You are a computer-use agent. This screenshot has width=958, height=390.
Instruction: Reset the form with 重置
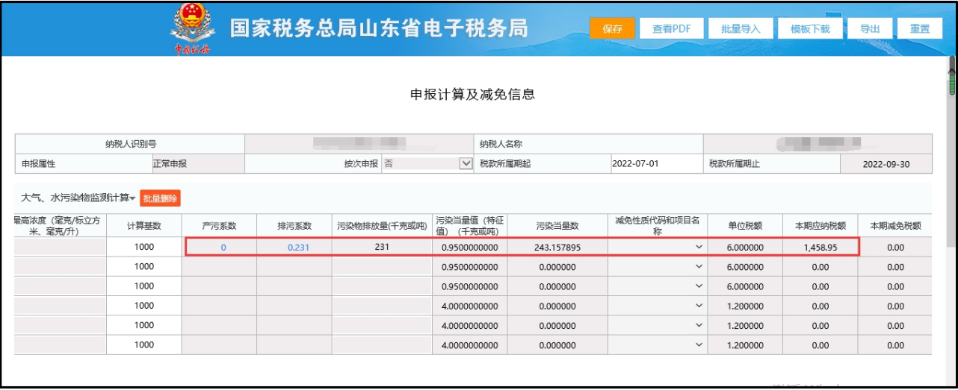pos(919,28)
